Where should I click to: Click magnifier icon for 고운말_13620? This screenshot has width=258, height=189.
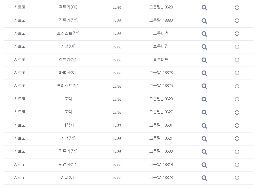(x=204, y=8)
